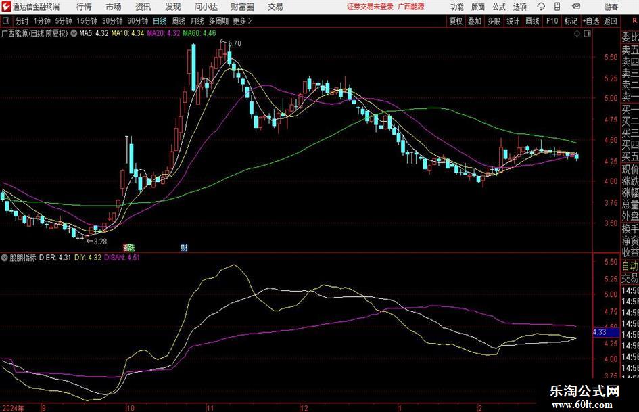Click the red 广西能源 title link

(411, 7)
